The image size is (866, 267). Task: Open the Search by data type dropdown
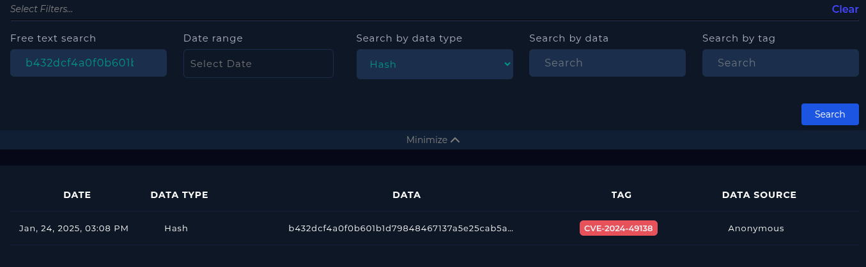pos(435,64)
